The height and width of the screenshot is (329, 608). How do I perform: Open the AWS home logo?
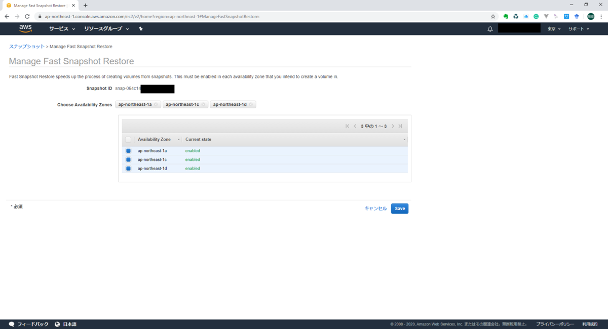point(25,28)
